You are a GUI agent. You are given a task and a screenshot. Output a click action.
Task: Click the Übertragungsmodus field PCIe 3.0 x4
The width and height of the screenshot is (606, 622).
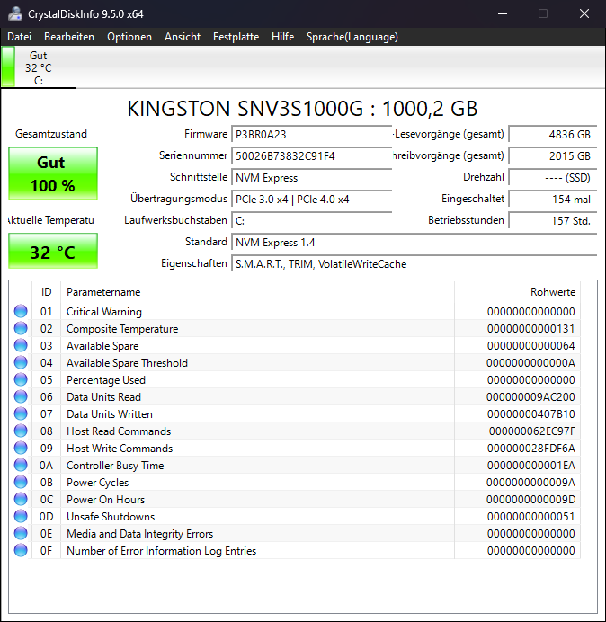coord(311,200)
